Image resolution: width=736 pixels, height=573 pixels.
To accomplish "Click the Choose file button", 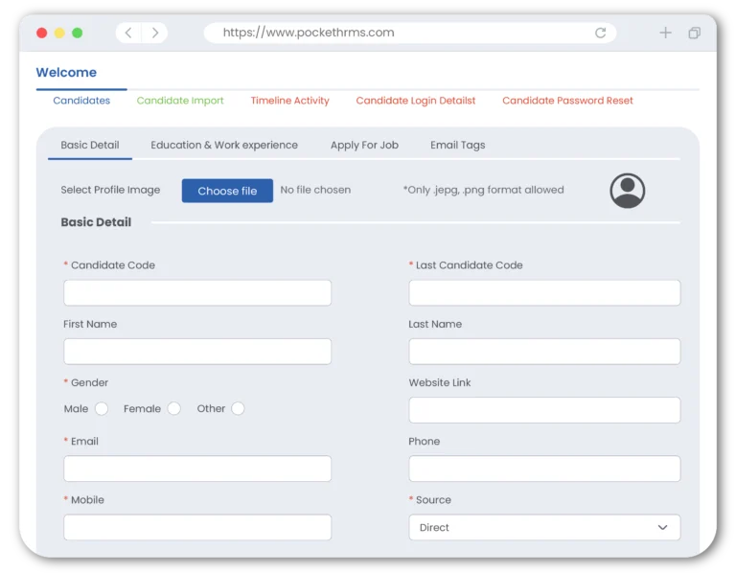I will (227, 191).
